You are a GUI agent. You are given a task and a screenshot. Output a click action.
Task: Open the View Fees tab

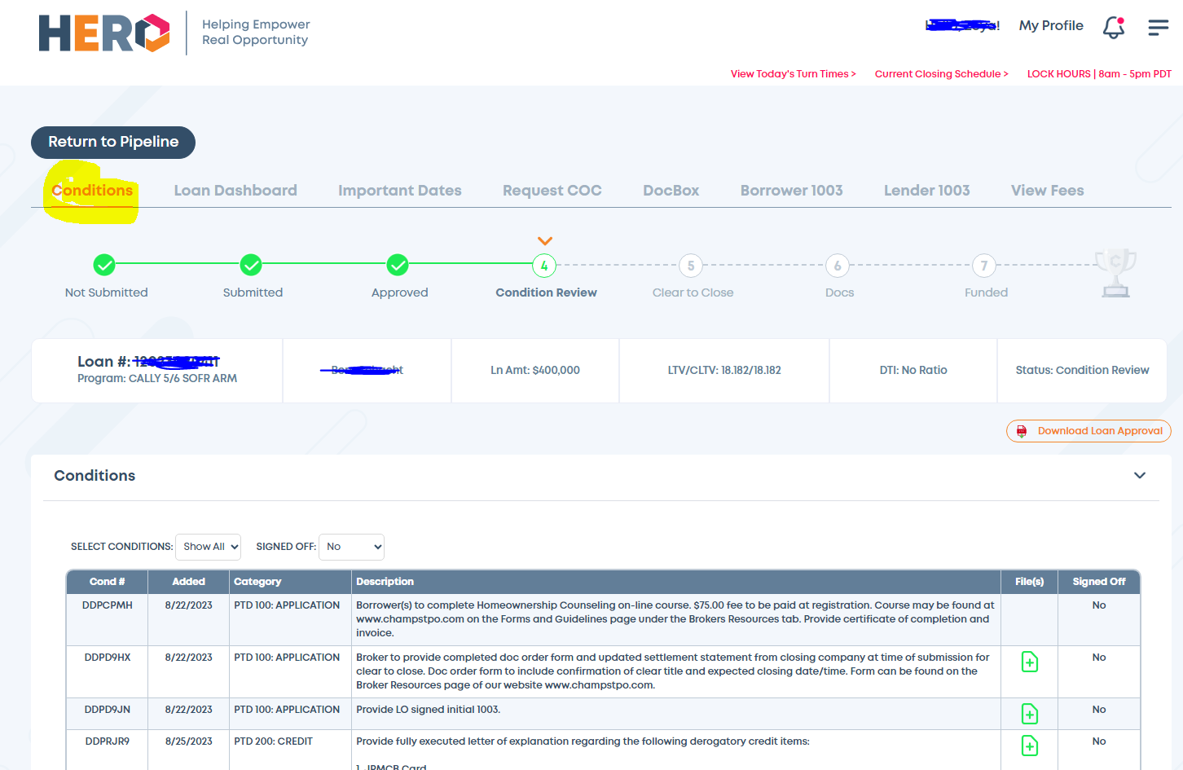[x=1048, y=190]
